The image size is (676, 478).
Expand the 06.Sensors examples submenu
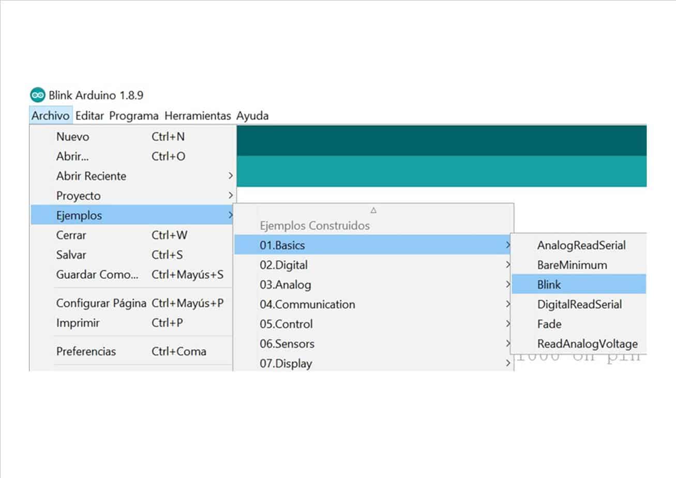click(287, 344)
